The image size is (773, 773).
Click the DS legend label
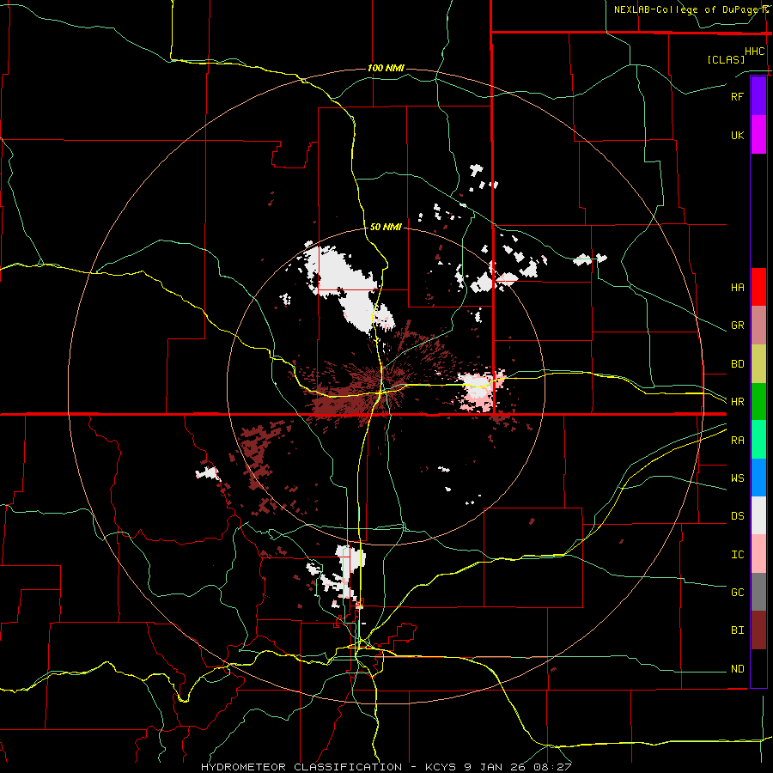pos(737,516)
